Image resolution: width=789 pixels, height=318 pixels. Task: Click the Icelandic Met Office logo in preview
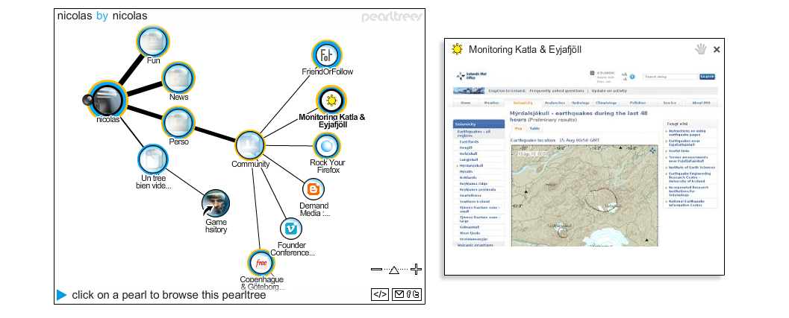point(473,75)
